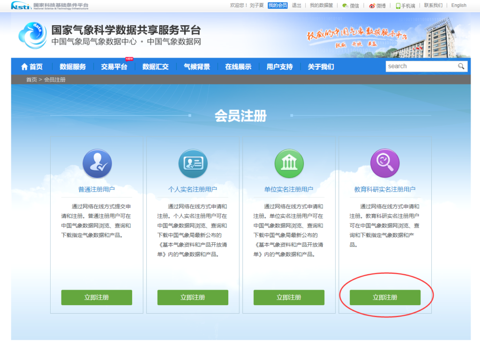
Task: Click the blue ordinary user registration icon
Action: [x=97, y=164]
